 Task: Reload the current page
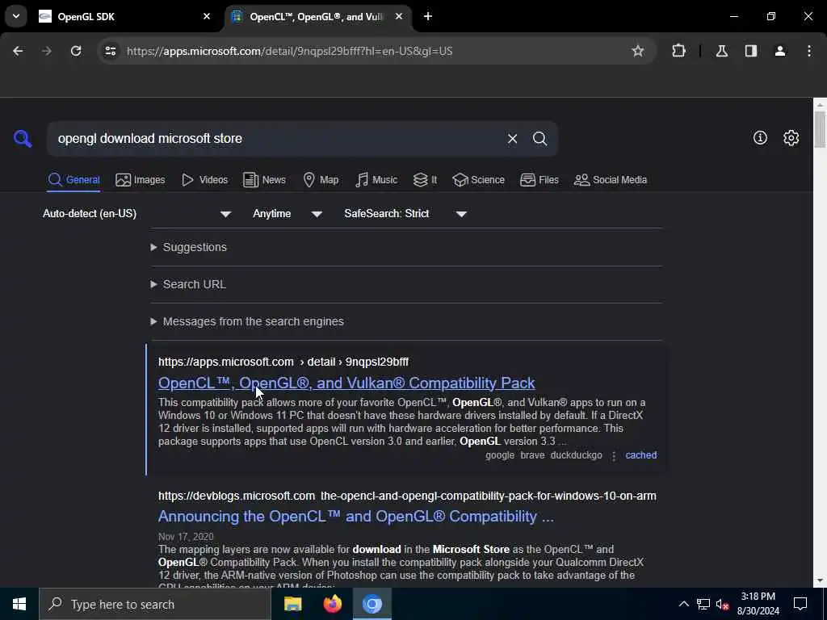[76, 51]
